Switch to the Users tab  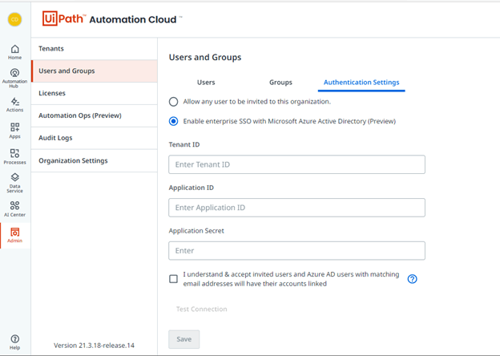[206, 83]
